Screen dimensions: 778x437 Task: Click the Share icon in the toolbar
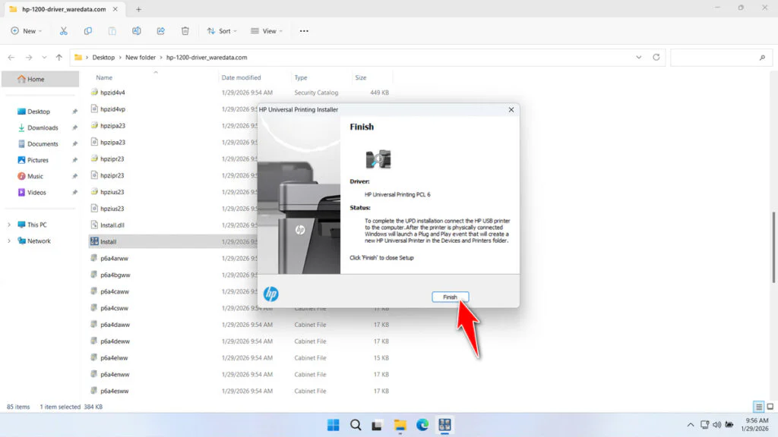160,30
